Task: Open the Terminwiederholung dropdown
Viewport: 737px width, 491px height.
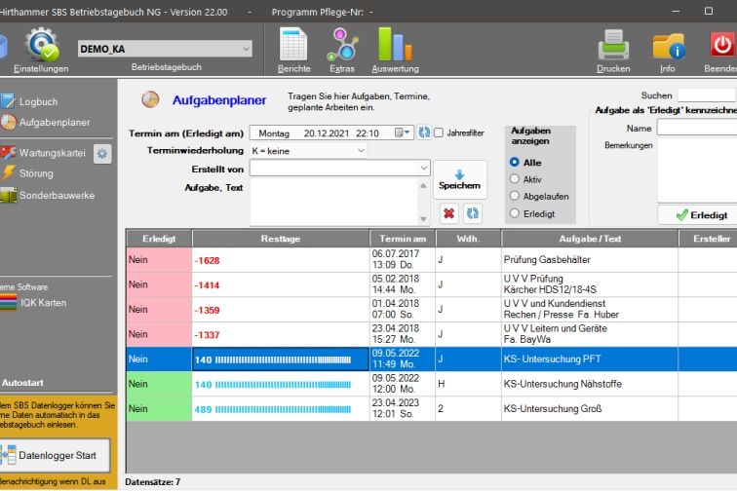Action: coord(361,151)
